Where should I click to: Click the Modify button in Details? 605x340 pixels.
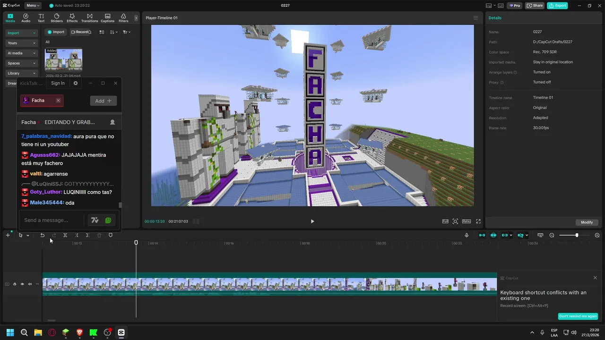pyautogui.click(x=587, y=222)
